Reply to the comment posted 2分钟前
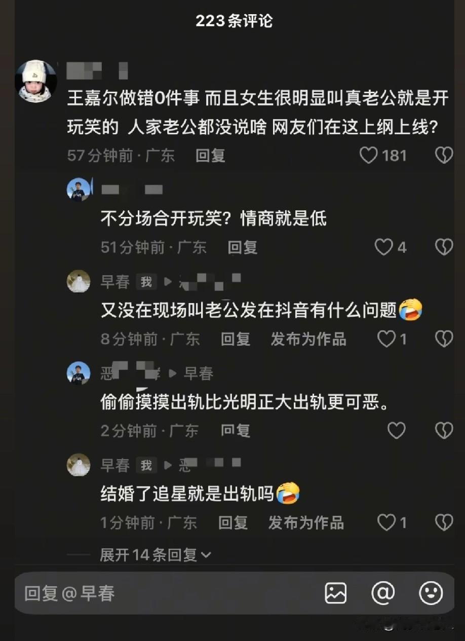Viewport: 465px width, 641px height. (x=236, y=431)
